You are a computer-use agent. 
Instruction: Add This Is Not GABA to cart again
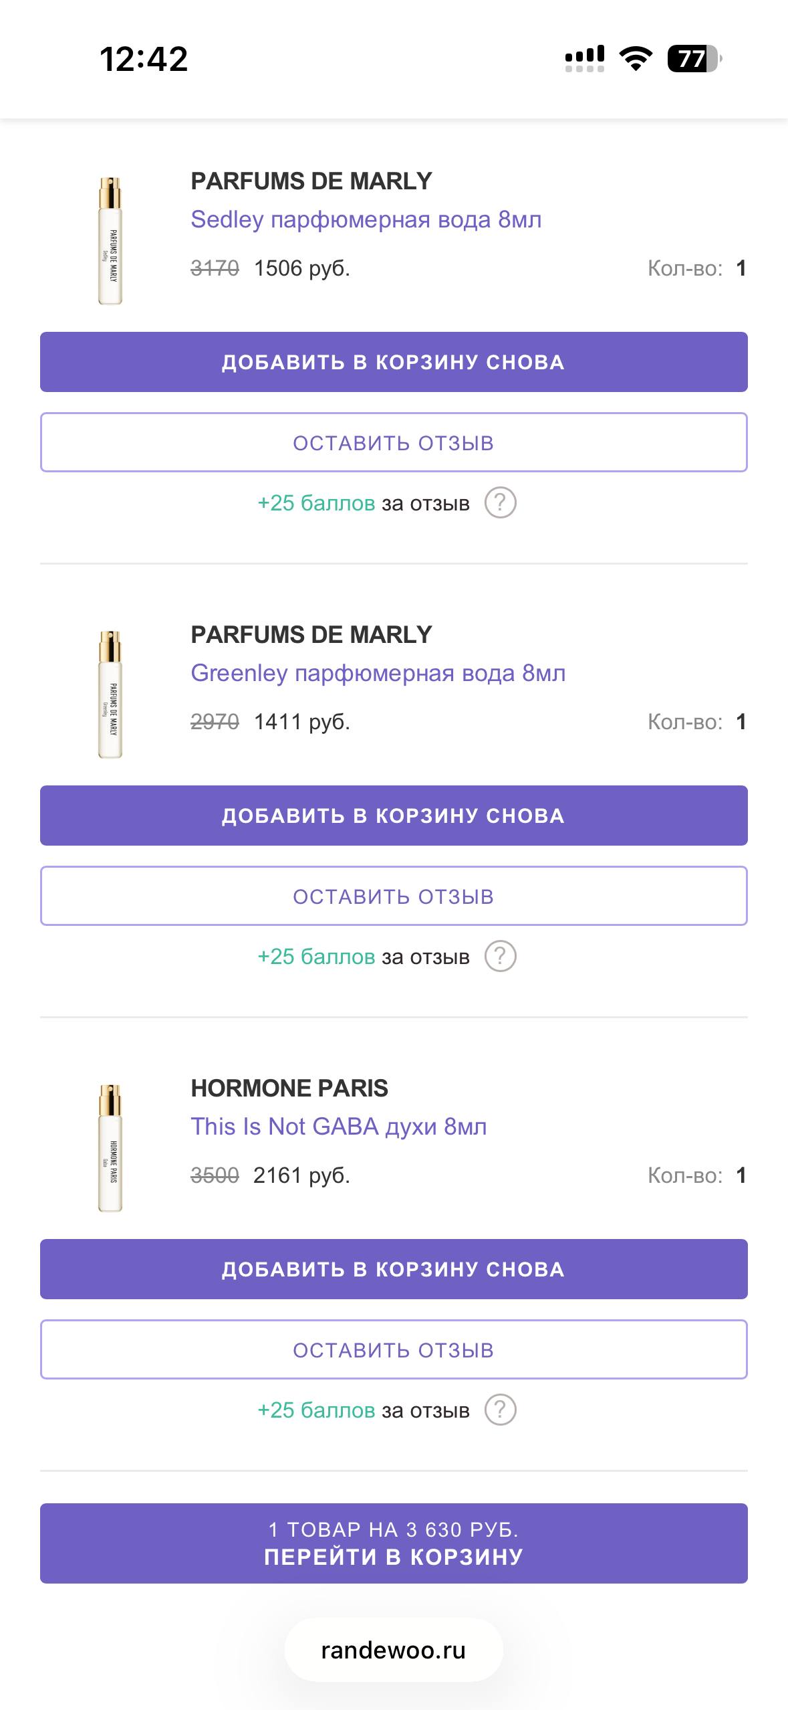point(394,1269)
